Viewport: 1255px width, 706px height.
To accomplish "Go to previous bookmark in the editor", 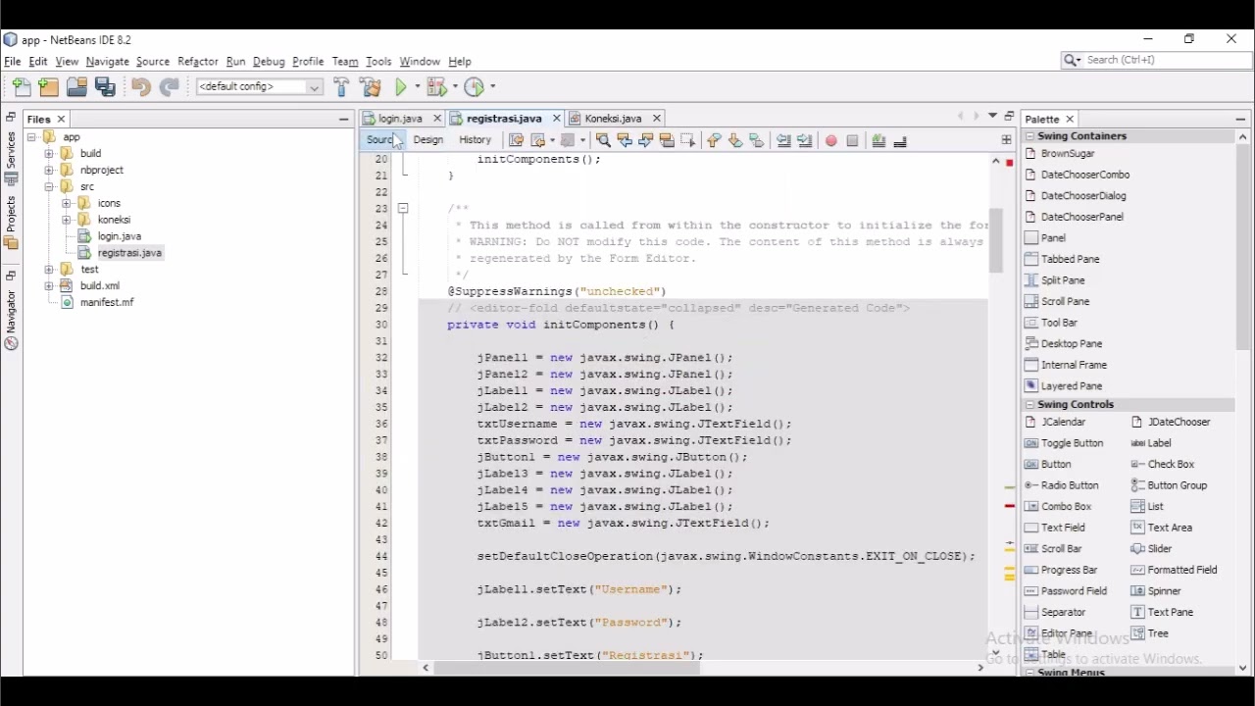I will click(715, 141).
